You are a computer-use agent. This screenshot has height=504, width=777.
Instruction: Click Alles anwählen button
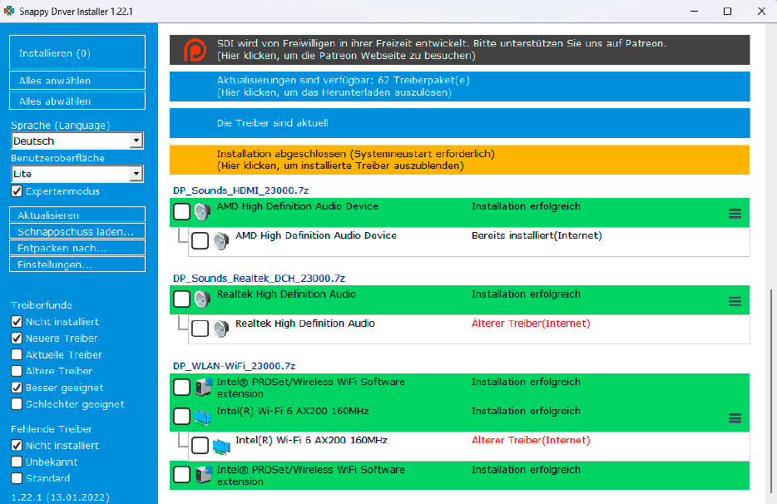point(77,81)
